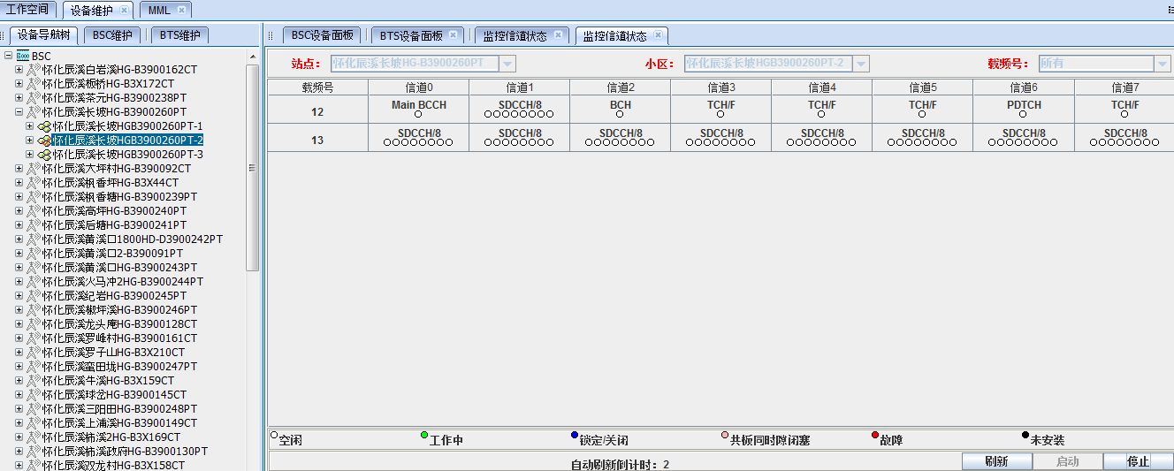This screenshot has width=1174, height=471.
Task: Click tower icon of 怀化辰溪大坪村HG-B390092CT
Action: coord(34,169)
